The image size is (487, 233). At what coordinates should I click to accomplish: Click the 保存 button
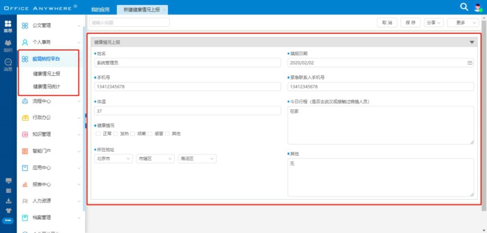[x=410, y=22]
